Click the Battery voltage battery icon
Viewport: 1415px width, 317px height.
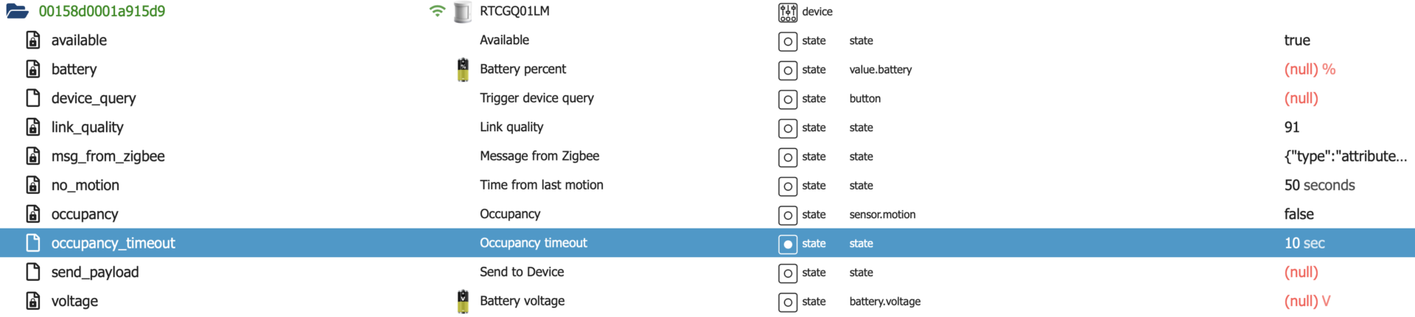click(463, 302)
